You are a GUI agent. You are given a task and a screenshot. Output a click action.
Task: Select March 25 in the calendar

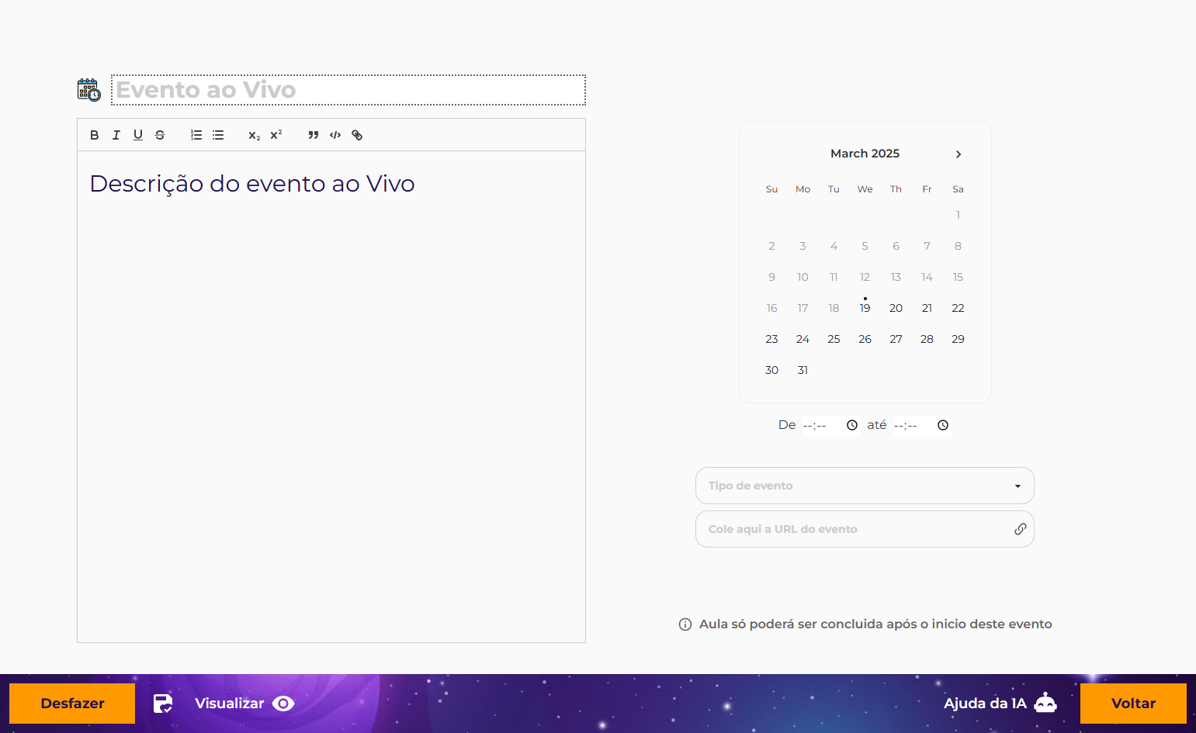point(834,339)
